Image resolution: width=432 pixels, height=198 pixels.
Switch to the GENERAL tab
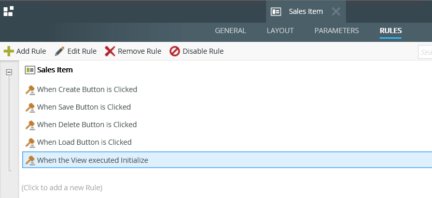pyautogui.click(x=230, y=31)
